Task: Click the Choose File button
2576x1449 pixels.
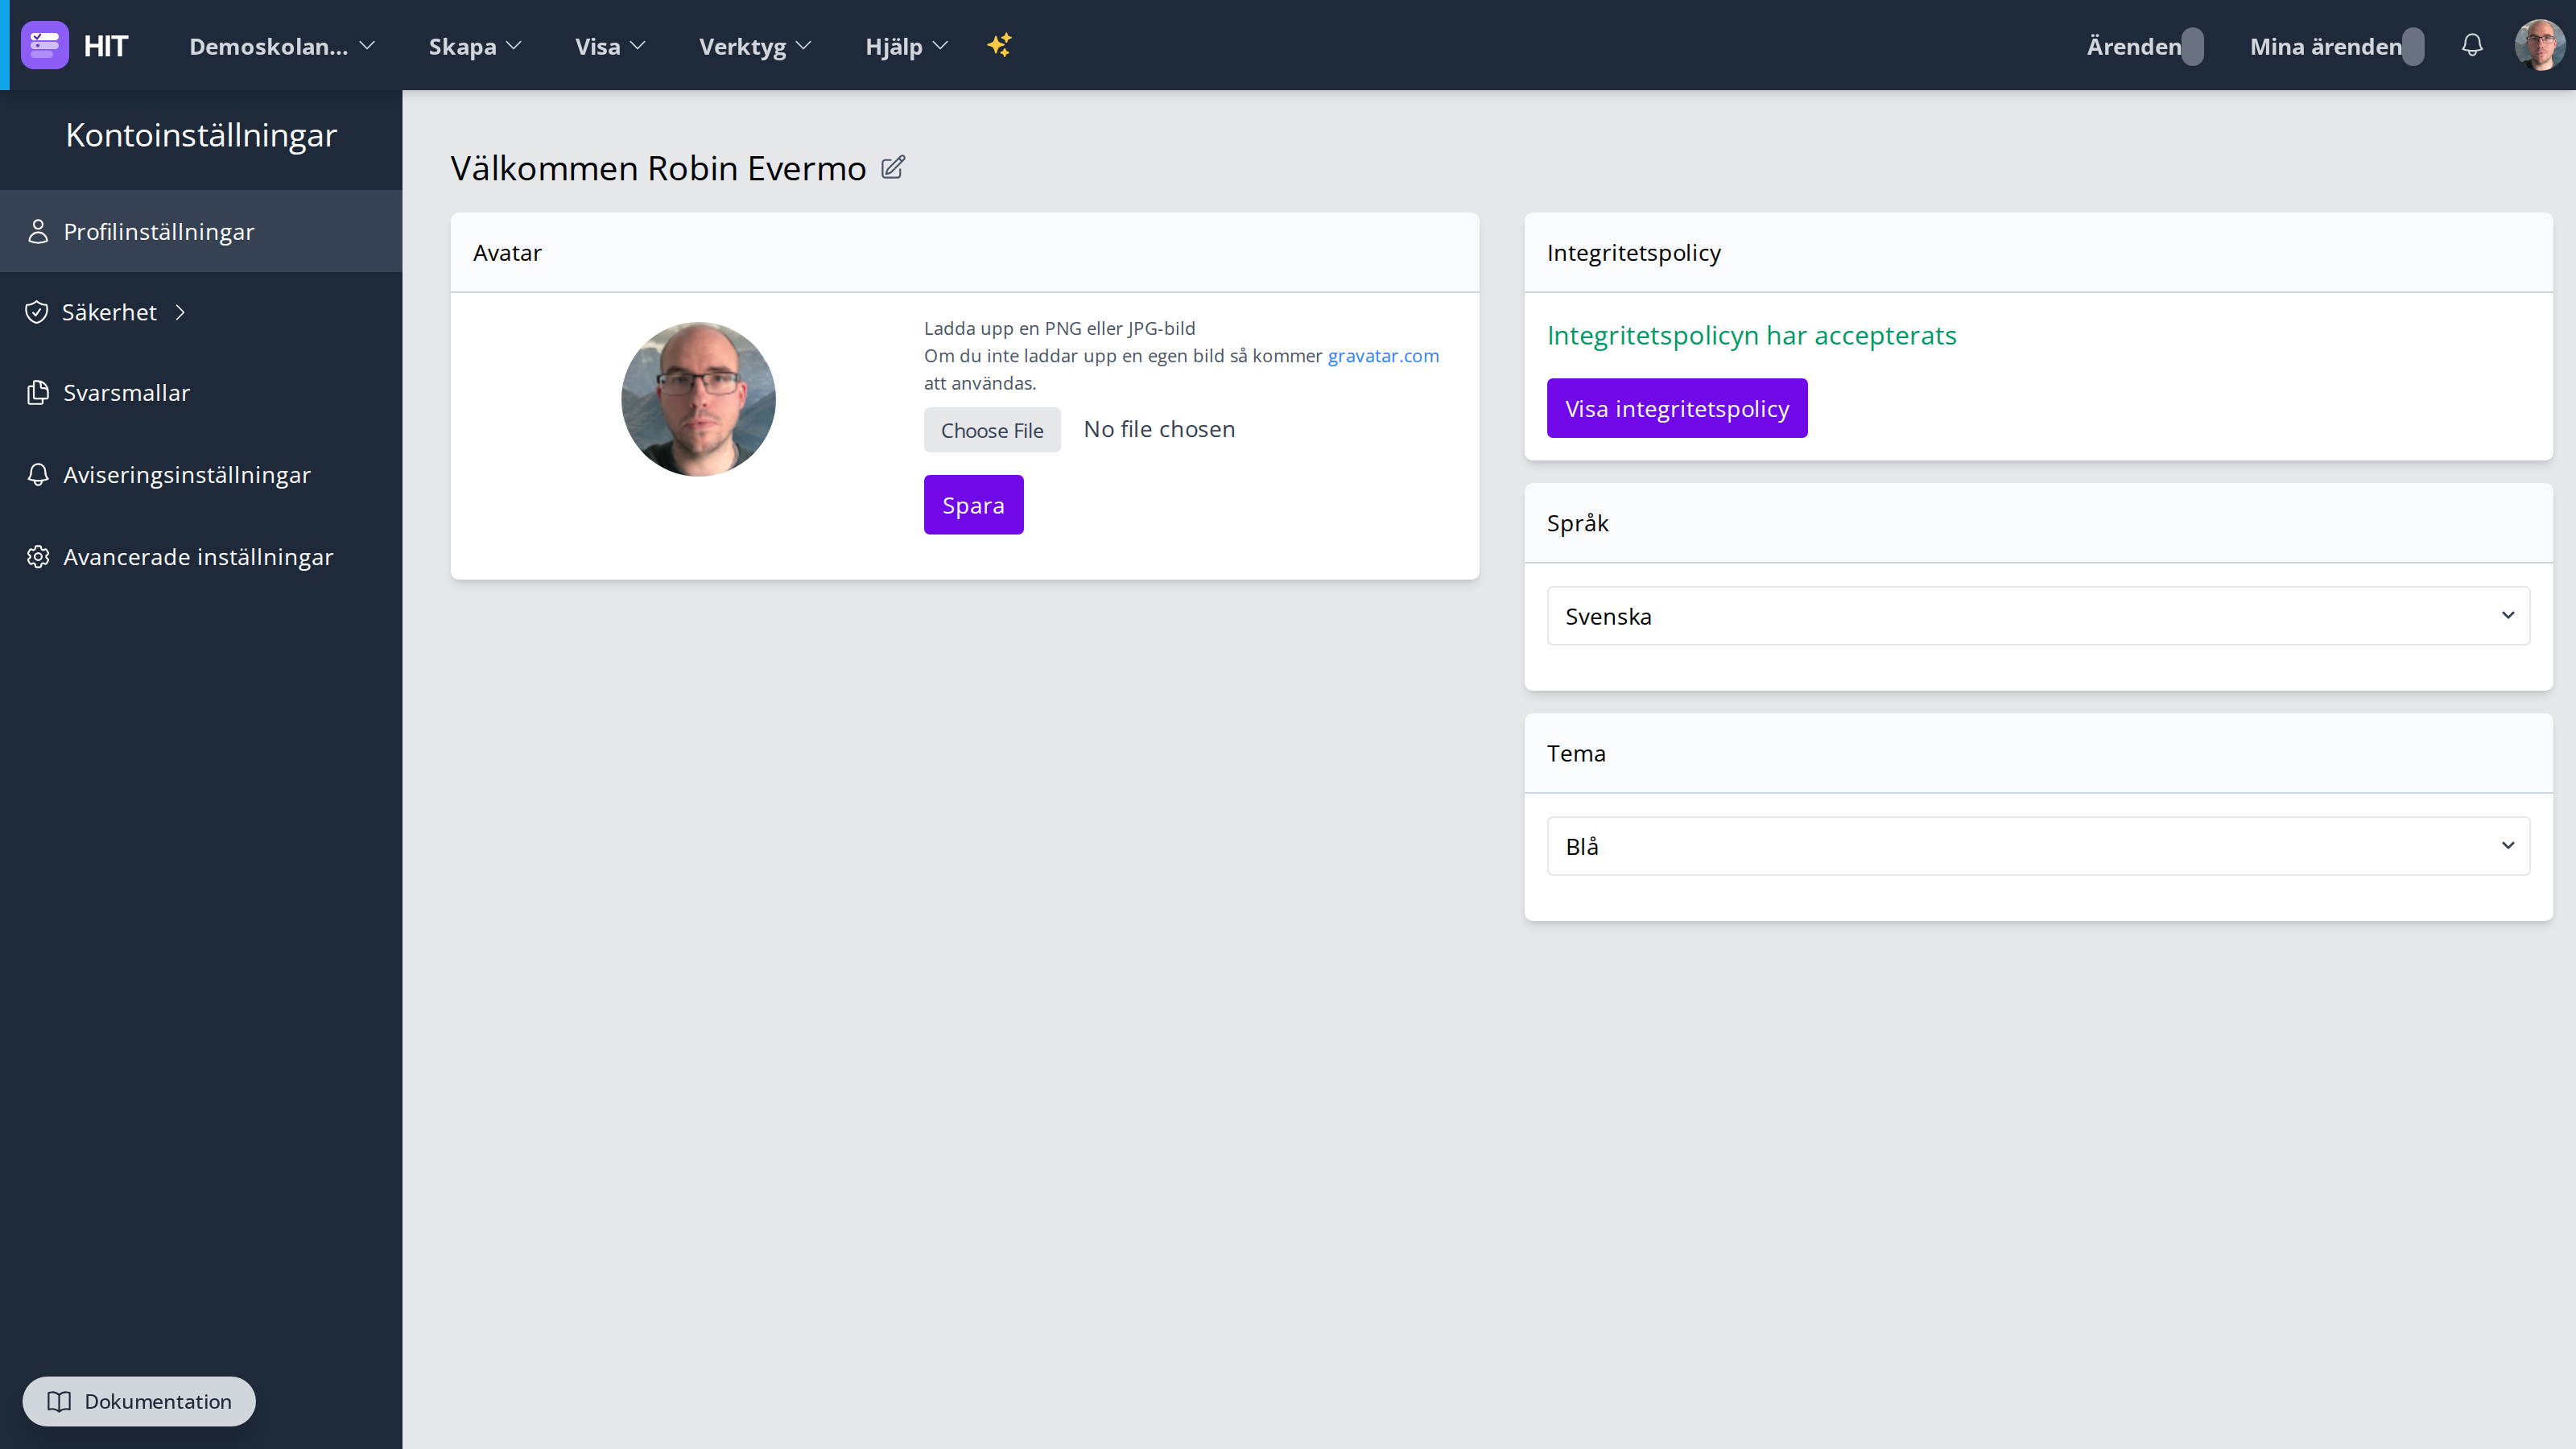Action: tap(992, 430)
